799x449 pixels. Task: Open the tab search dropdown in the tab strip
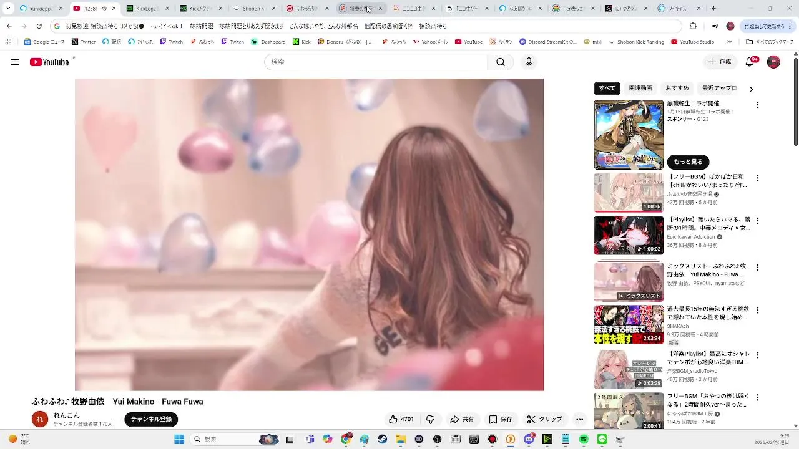8,9
